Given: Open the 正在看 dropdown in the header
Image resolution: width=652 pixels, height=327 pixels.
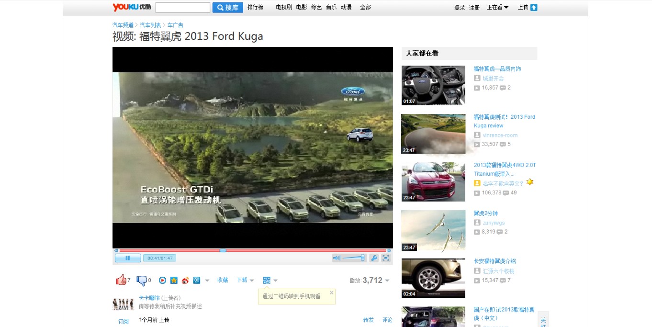Looking at the screenshot, I should [497, 7].
